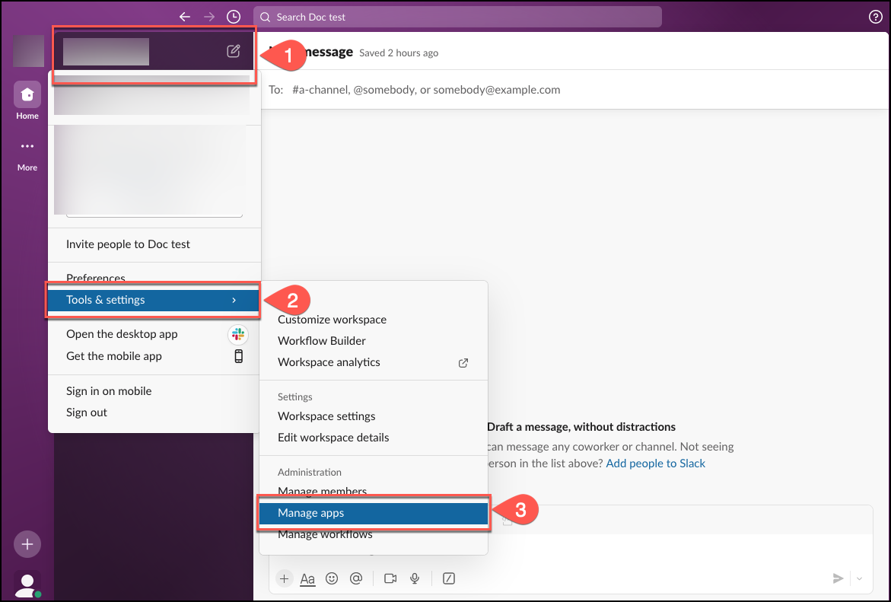Open Workflow Builder
Screen dimensions: 891x602
pos(374,341)
